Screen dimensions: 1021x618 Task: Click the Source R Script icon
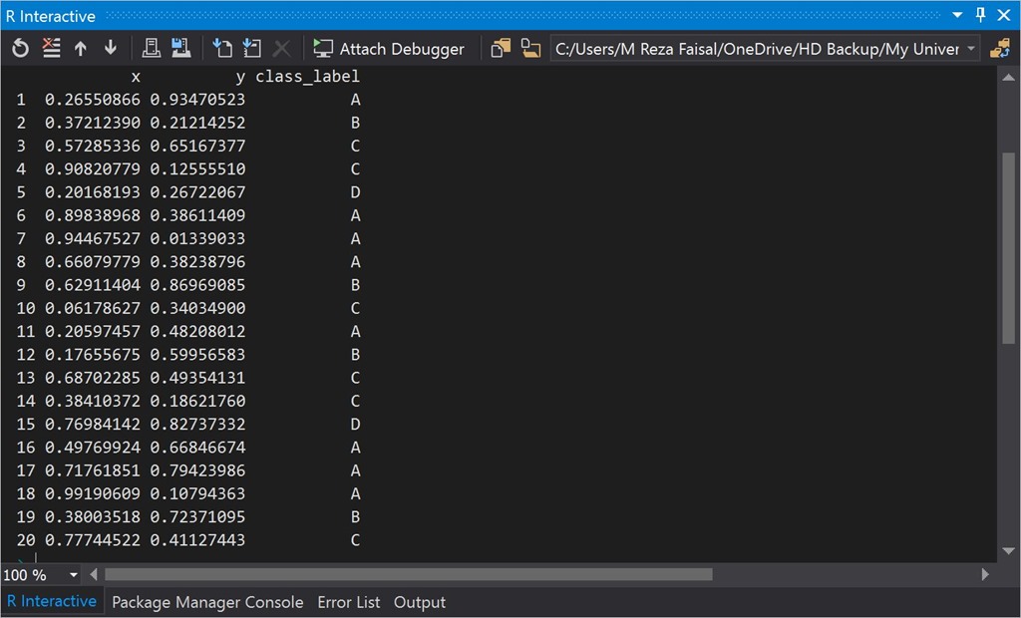(223, 49)
